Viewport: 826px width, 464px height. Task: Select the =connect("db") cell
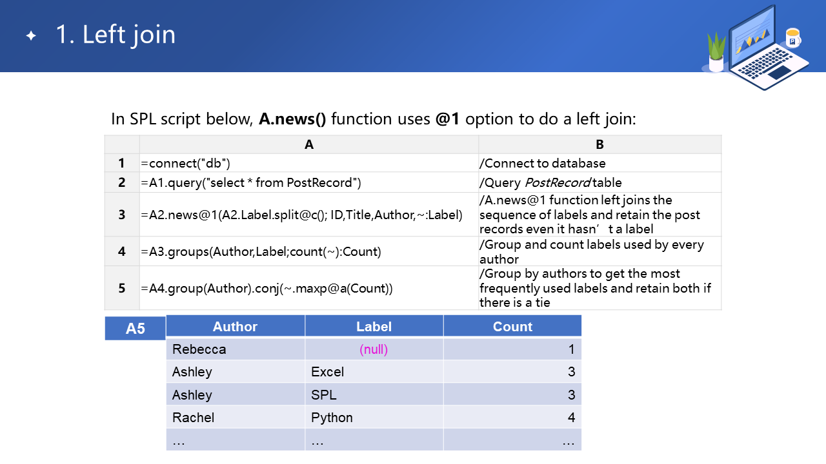click(x=308, y=163)
